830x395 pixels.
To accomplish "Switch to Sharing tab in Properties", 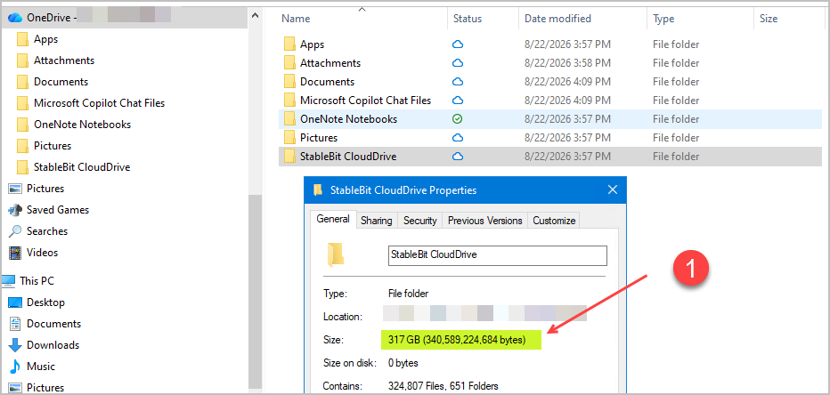I will (377, 221).
